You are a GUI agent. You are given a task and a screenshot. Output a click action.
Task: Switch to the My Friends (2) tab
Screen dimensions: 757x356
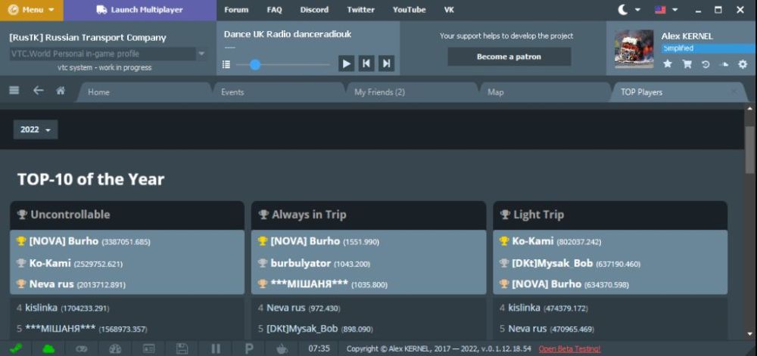(x=379, y=92)
